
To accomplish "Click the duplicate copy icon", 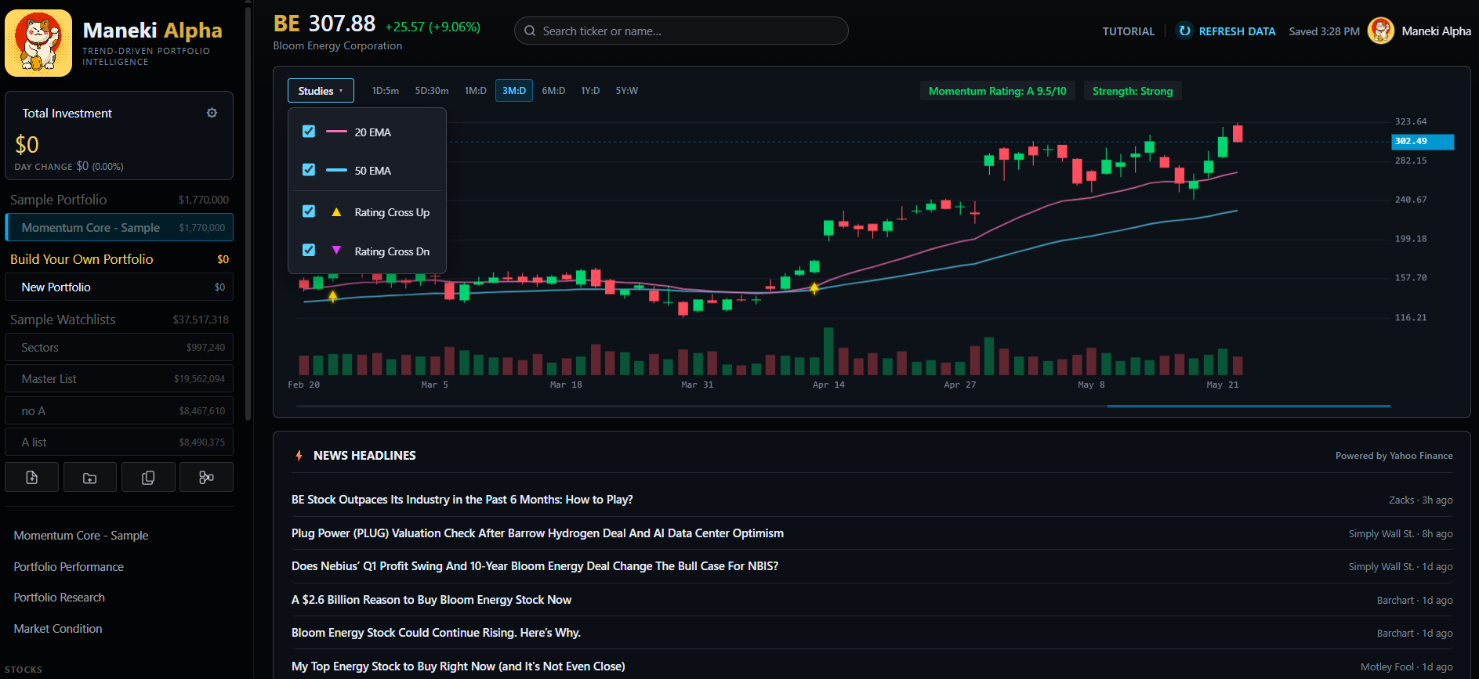I will tap(148, 477).
